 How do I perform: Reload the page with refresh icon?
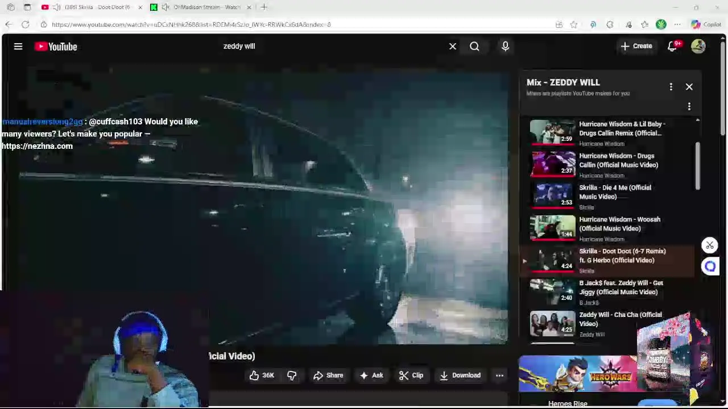26,24
